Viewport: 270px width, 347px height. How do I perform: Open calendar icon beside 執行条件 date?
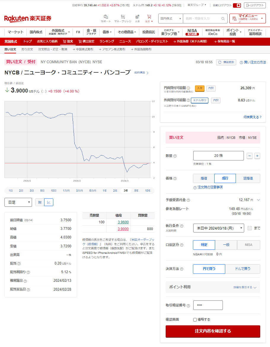click(250, 228)
